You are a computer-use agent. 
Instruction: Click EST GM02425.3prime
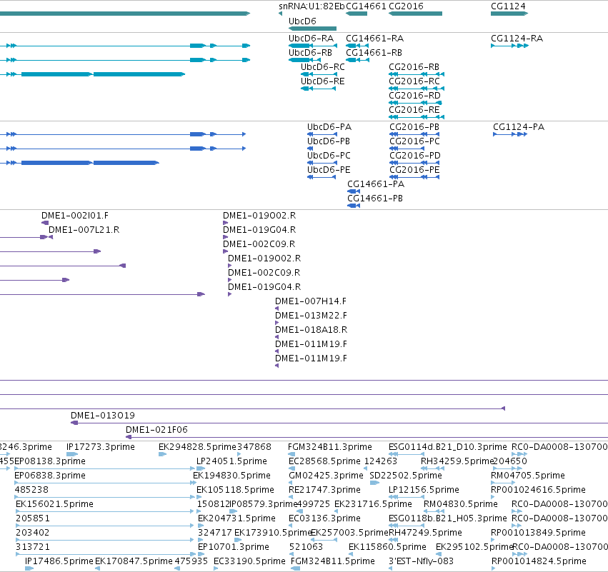pos(326,476)
